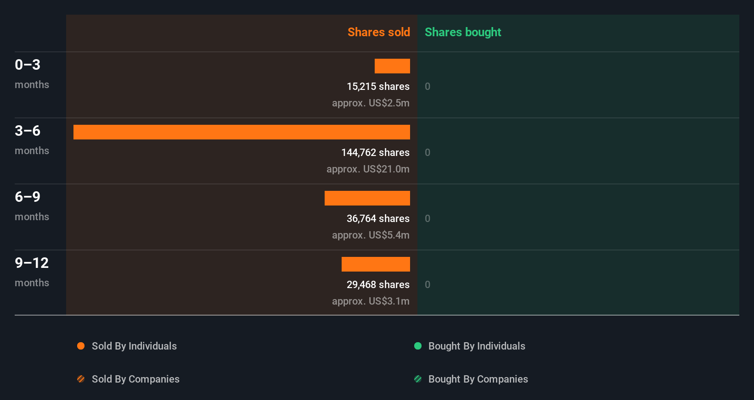Select the 3–6 months orange sold bar
Screen dimensions: 754x400
click(242, 132)
